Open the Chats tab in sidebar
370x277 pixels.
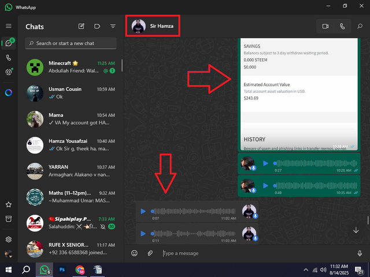pos(9,43)
